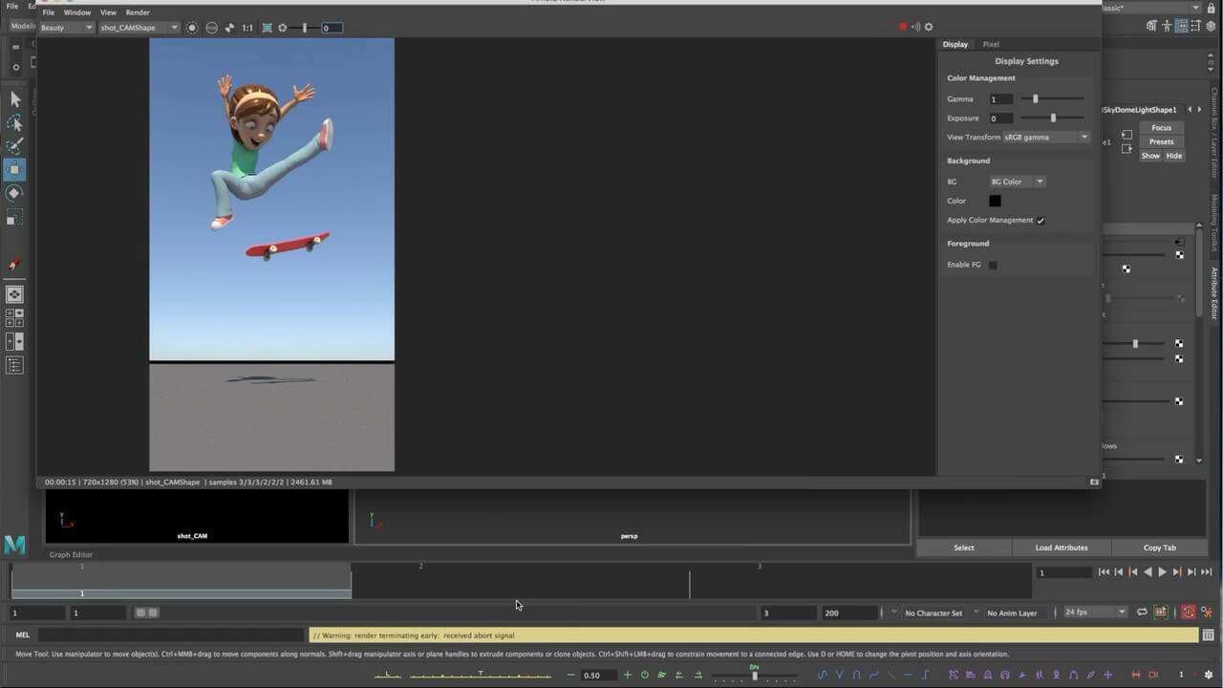Open Render menu in Arnold RenderView

tap(138, 12)
